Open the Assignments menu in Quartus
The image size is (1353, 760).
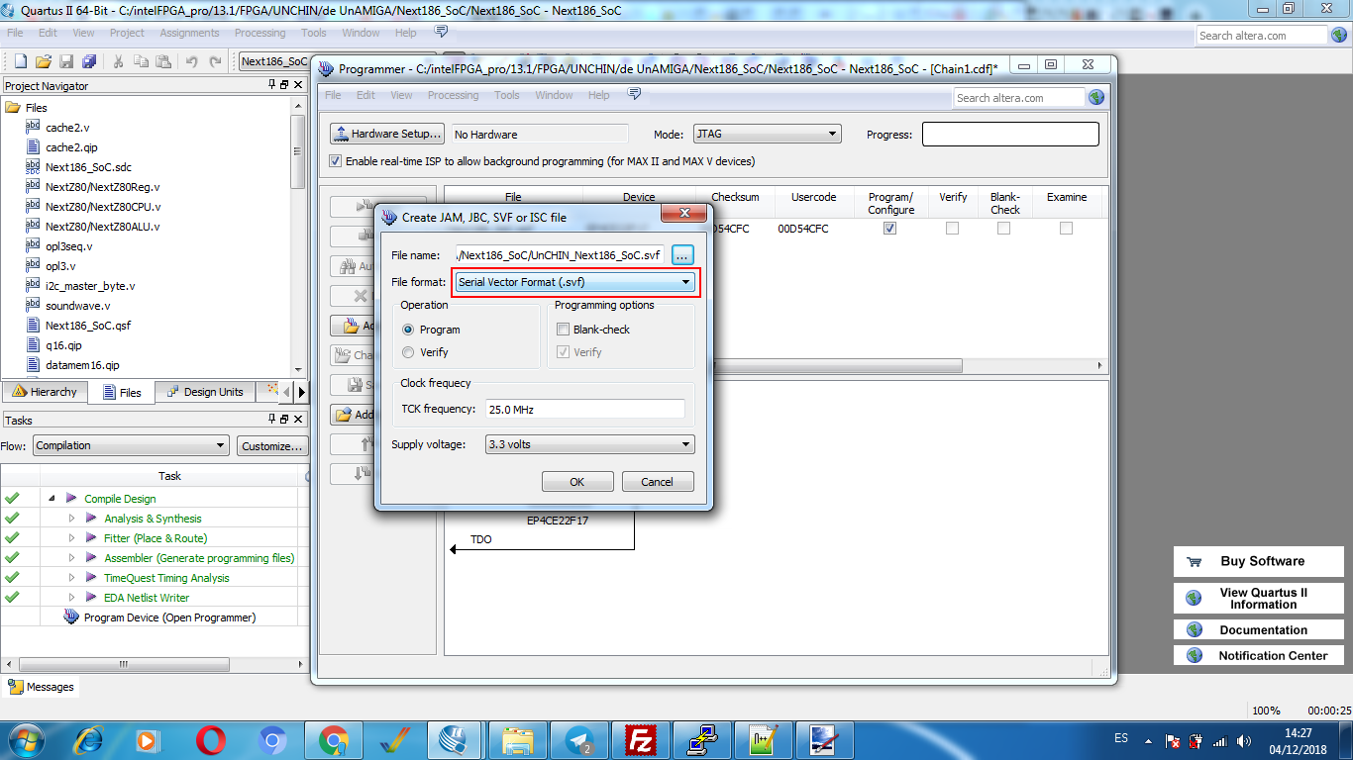189,33
